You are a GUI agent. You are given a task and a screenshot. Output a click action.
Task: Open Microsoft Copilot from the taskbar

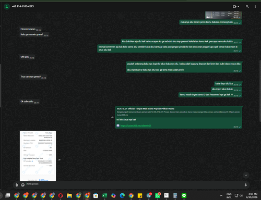click(113, 196)
